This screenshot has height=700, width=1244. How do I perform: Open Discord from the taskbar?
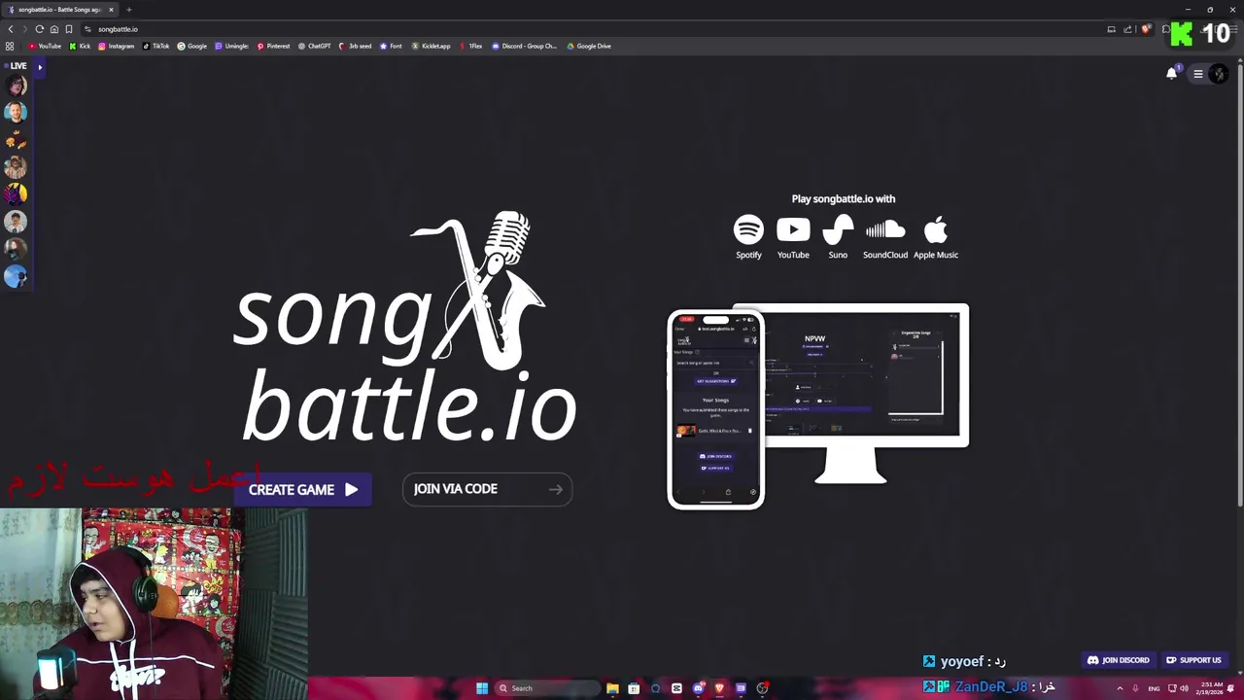tap(698, 688)
